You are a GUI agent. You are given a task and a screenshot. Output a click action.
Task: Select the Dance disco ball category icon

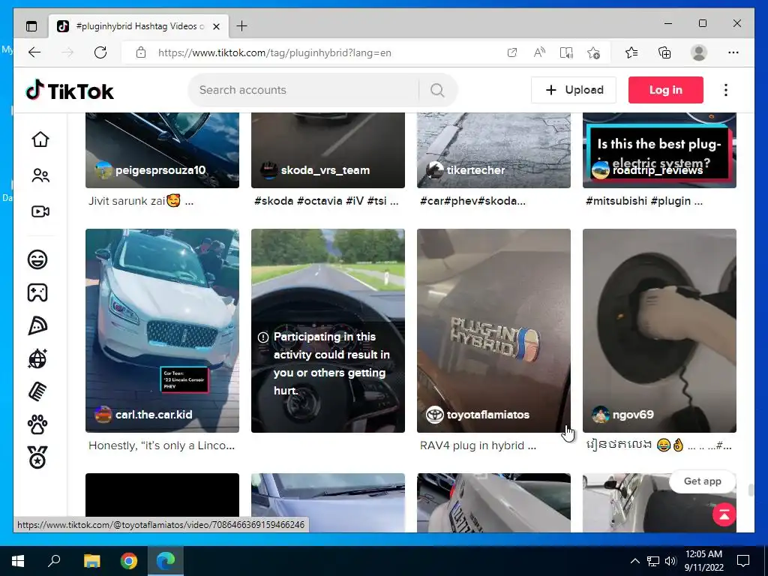pyautogui.click(x=37, y=359)
